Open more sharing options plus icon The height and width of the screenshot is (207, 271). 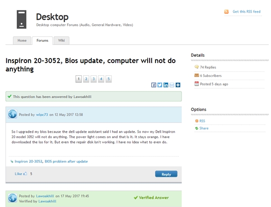click(178, 85)
